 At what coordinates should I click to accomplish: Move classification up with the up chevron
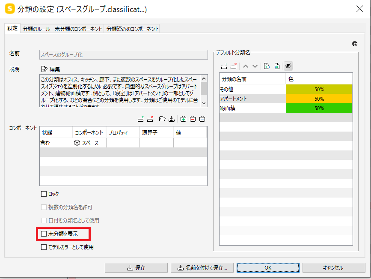coord(246,66)
